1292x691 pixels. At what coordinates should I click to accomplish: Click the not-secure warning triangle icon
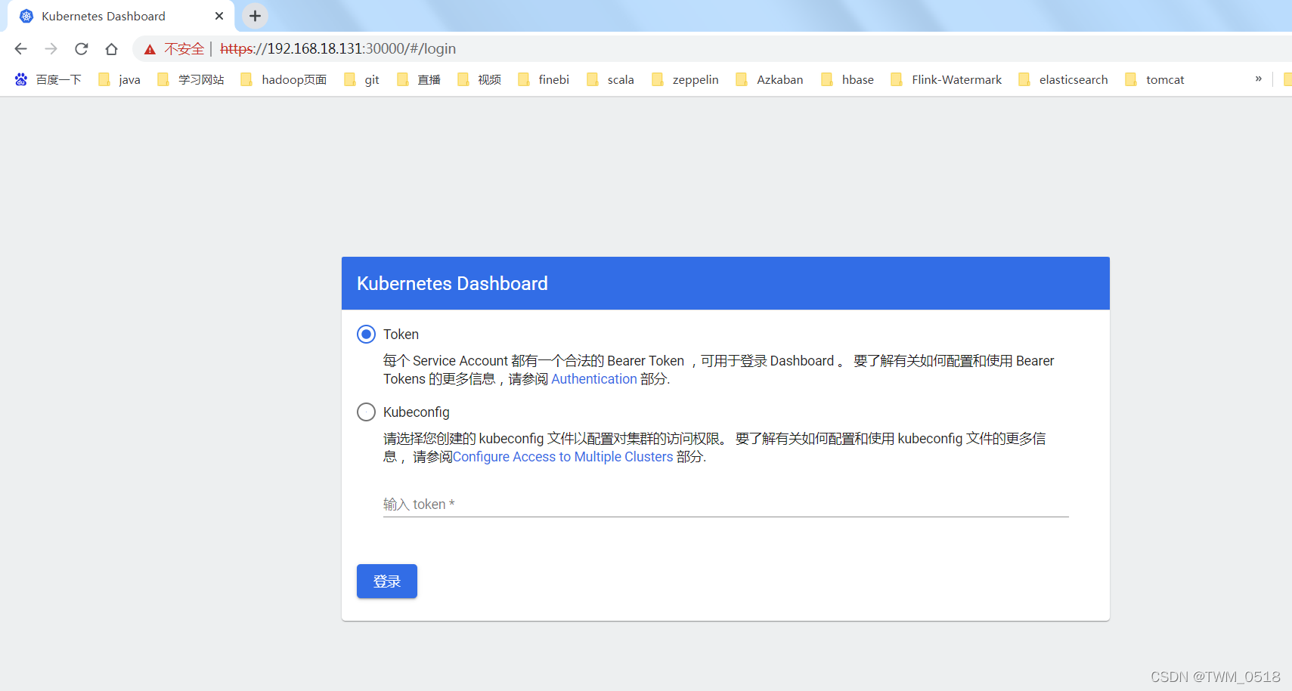(150, 49)
